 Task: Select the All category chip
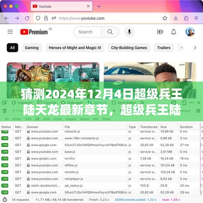pyautogui.click(x=13, y=48)
